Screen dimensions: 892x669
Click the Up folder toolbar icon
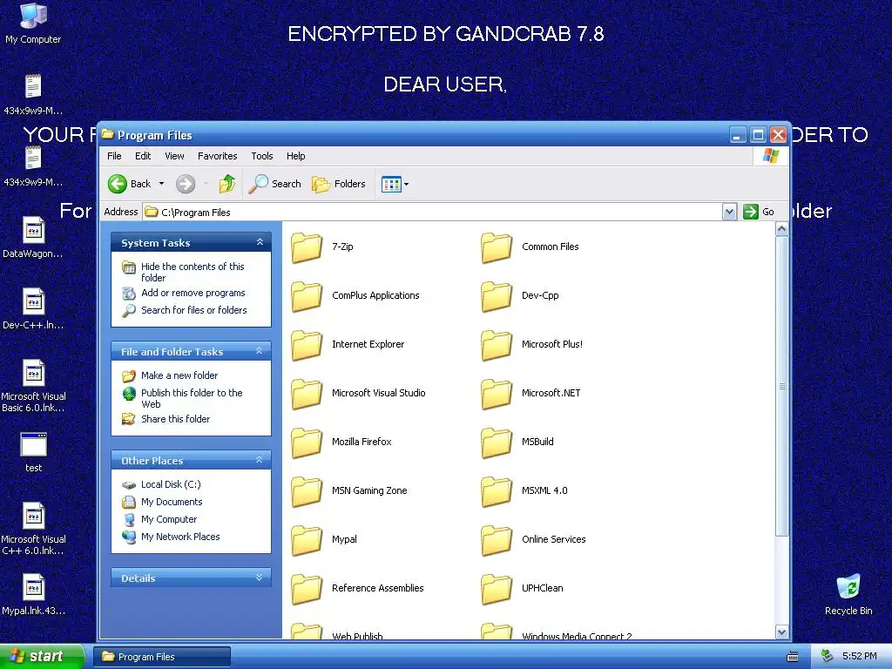click(x=227, y=184)
